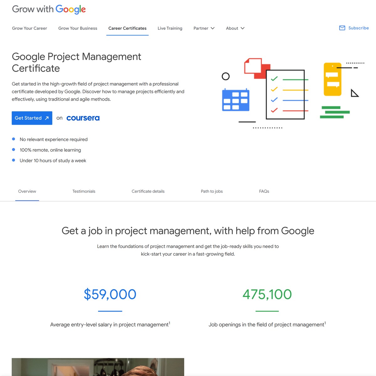Screen dimensions: 376x376
Task: Click the $59,000 salary figure
Action: 110,294
